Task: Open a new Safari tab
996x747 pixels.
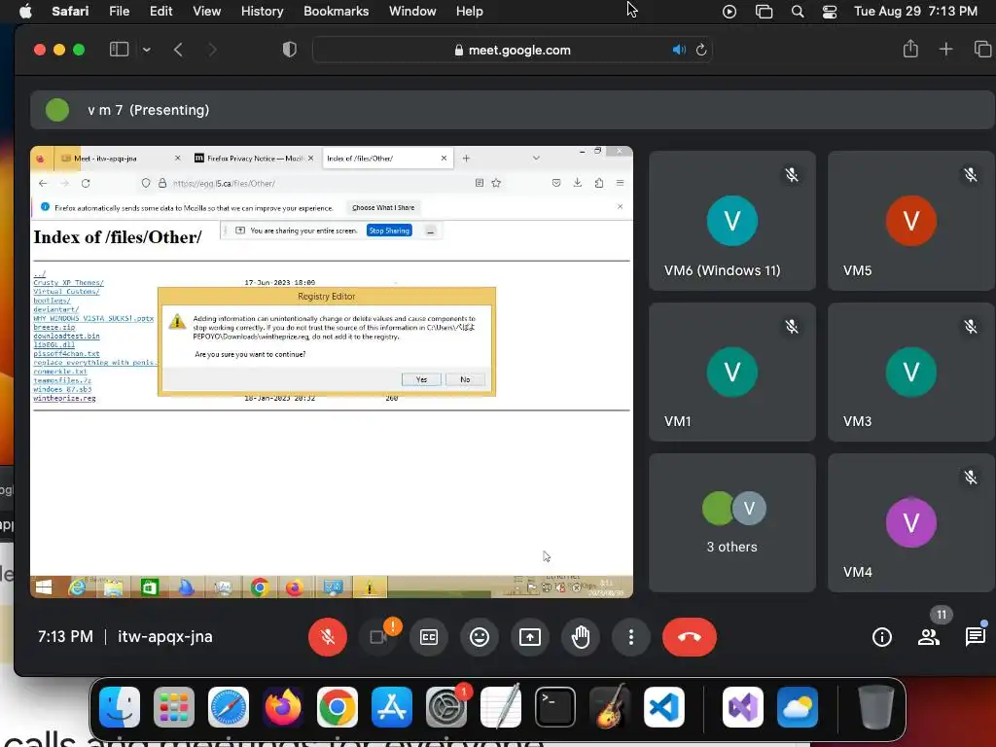Action: coord(945,50)
